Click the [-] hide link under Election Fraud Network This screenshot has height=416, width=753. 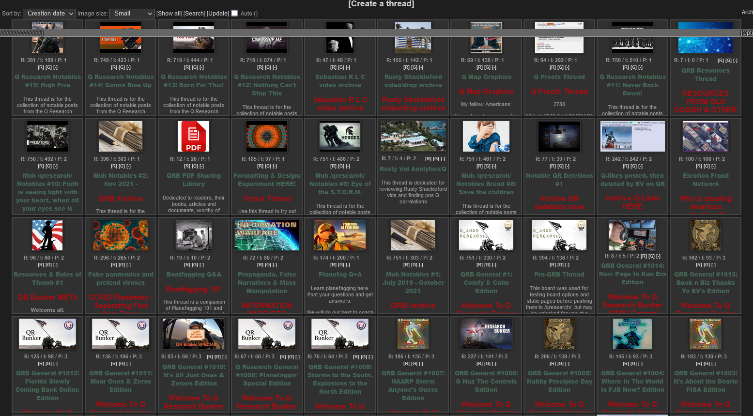click(x=713, y=166)
